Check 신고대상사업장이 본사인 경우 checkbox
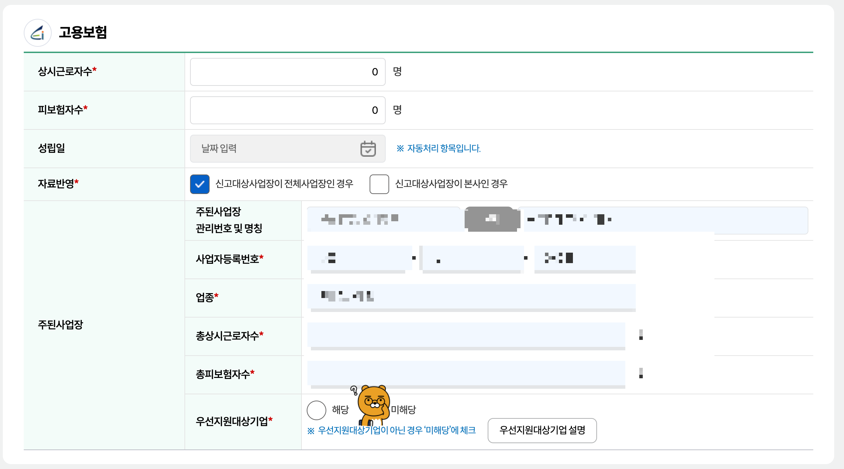844x469 pixels. 379,184
